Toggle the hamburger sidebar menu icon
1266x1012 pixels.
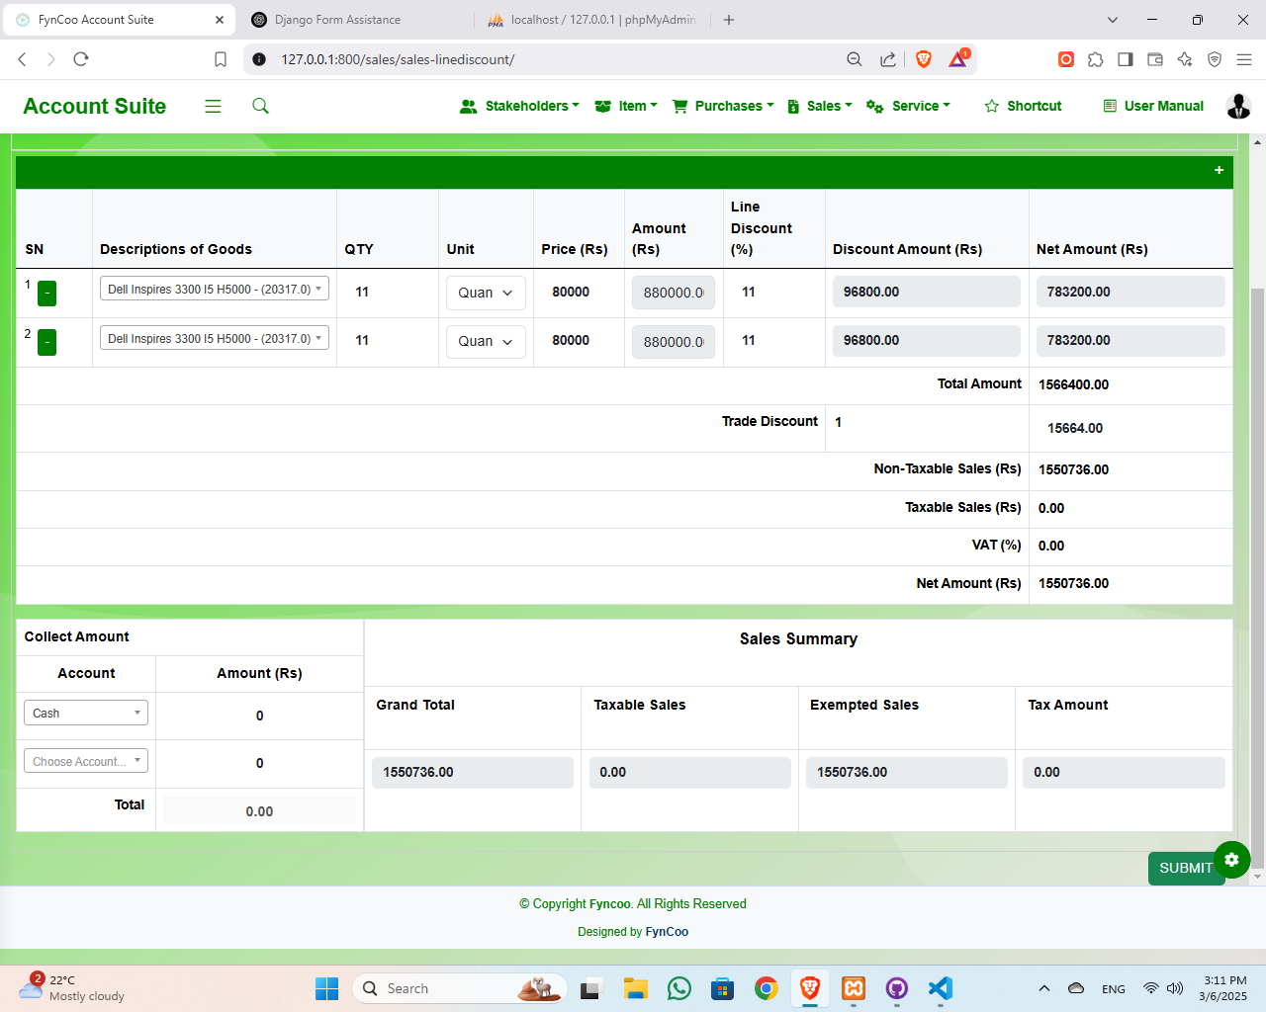[x=213, y=106]
